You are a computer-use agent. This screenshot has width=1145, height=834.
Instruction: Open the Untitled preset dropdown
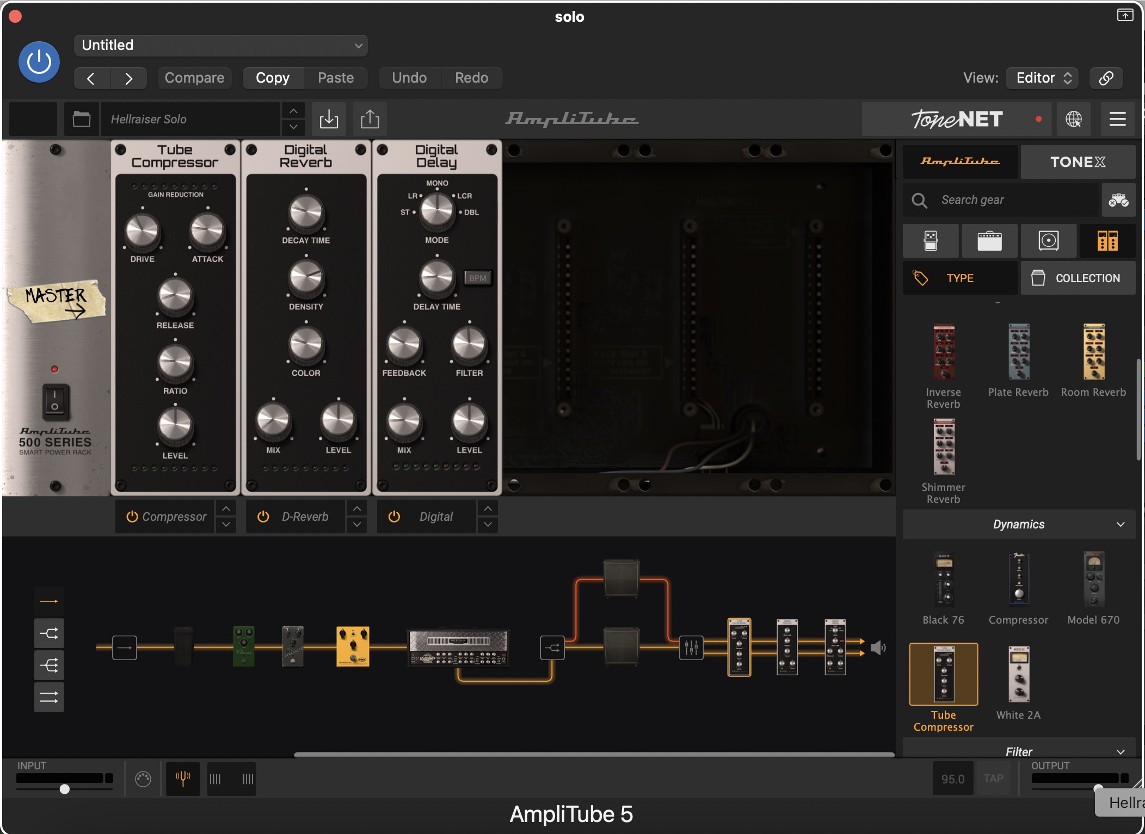click(220, 46)
